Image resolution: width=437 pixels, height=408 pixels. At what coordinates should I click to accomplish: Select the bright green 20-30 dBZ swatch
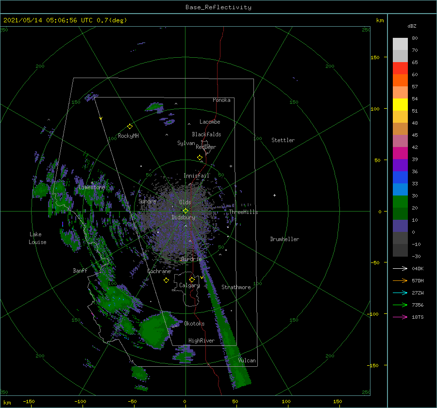(x=400, y=201)
